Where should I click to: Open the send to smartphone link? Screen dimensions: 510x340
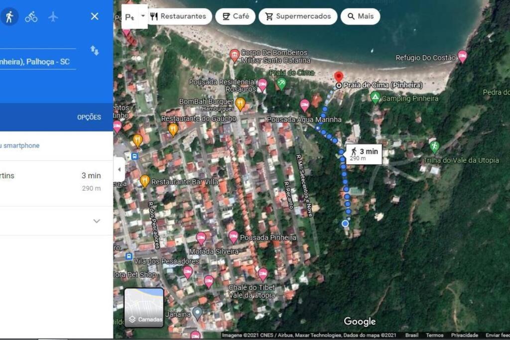coord(20,146)
